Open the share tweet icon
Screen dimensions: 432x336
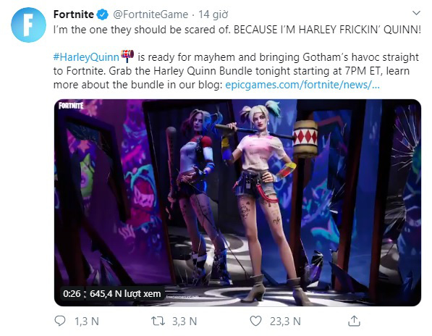[354, 321]
